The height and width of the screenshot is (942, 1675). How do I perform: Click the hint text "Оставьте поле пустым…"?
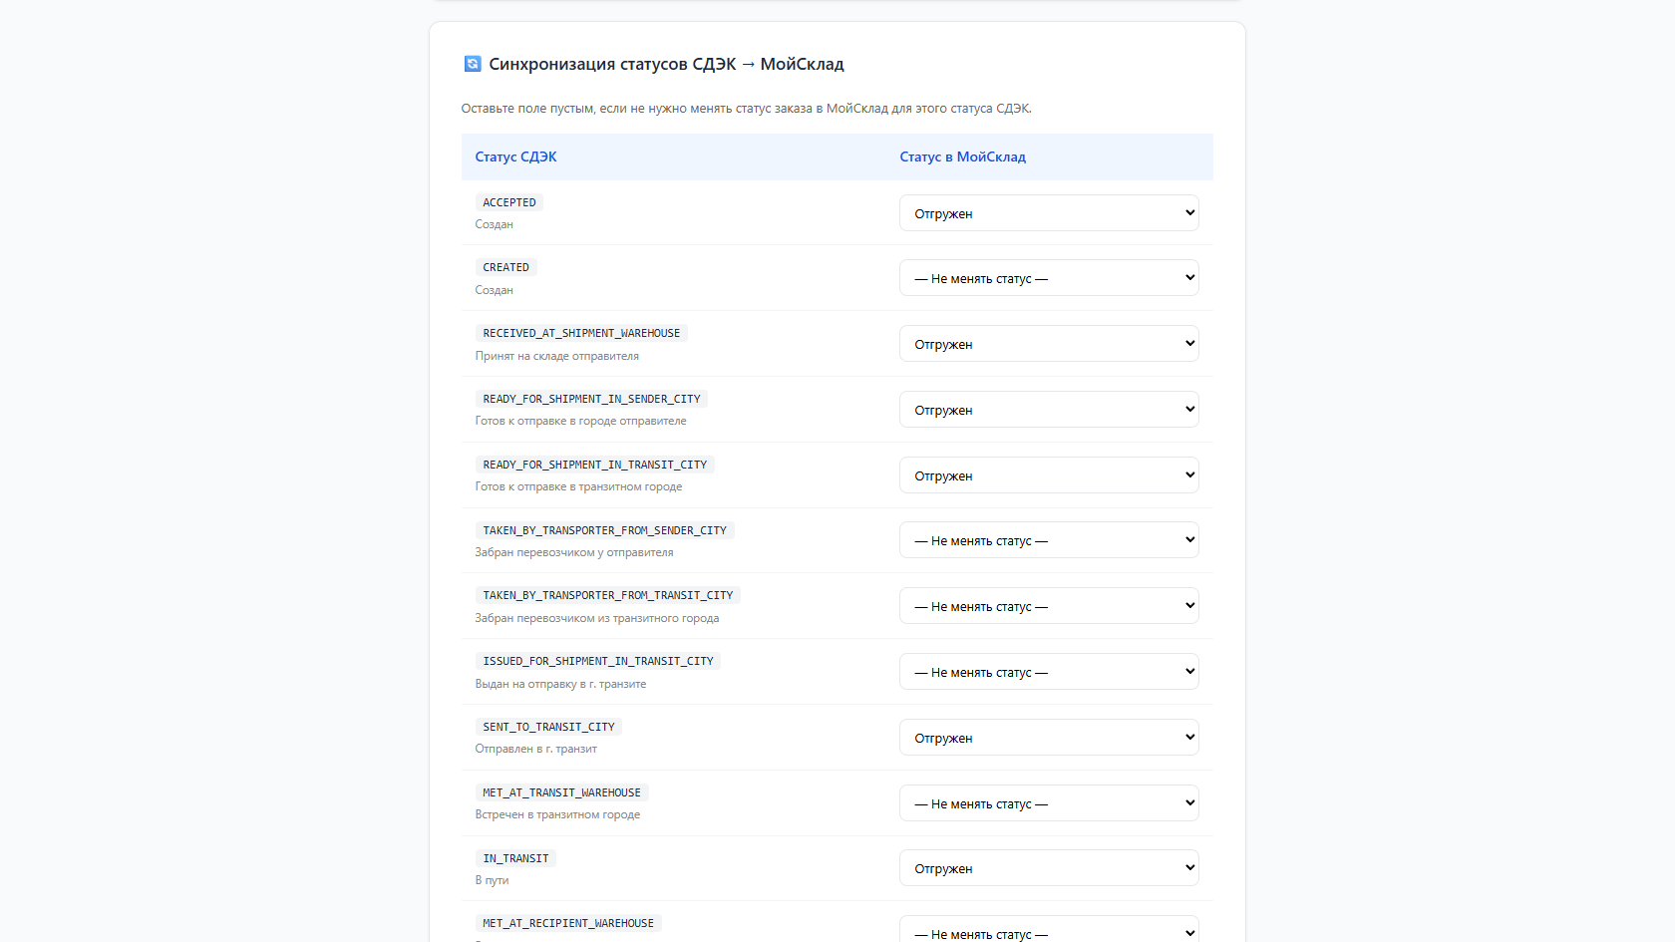(x=747, y=108)
